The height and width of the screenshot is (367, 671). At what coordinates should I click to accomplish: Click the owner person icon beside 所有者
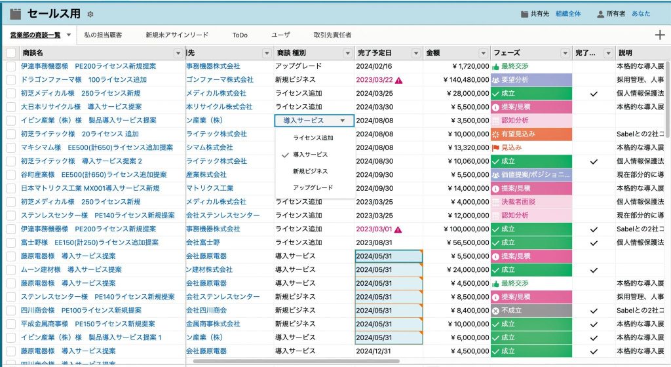point(600,14)
